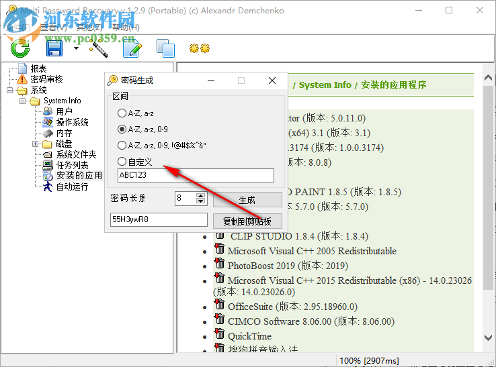Click the 密码审核 warning triangle icon
This screenshot has width=496, height=367.
pos(22,79)
